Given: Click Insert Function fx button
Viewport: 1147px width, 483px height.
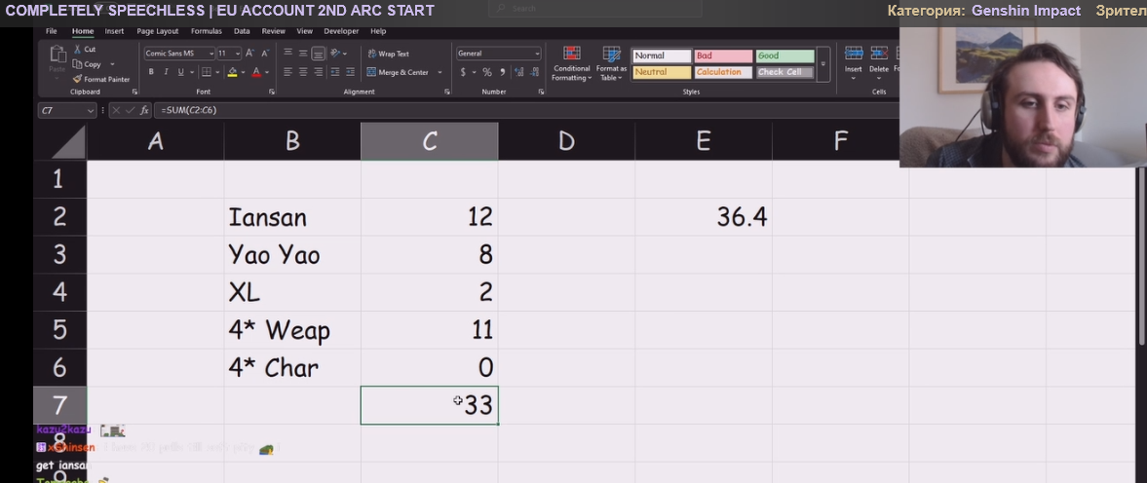Looking at the screenshot, I should (x=143, y=110).
